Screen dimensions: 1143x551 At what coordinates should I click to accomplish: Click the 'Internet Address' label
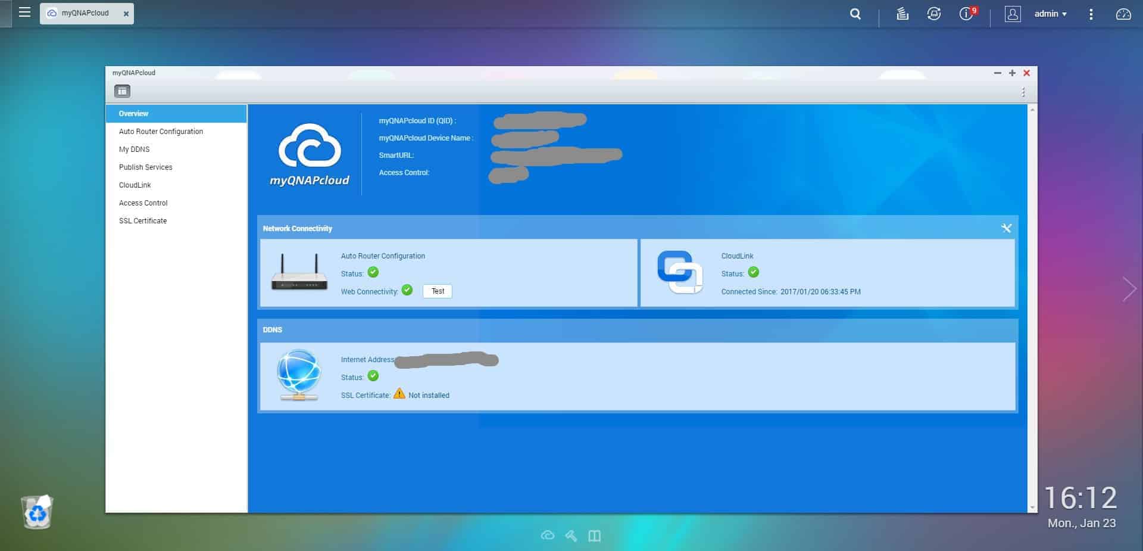[x=367, y=360]
